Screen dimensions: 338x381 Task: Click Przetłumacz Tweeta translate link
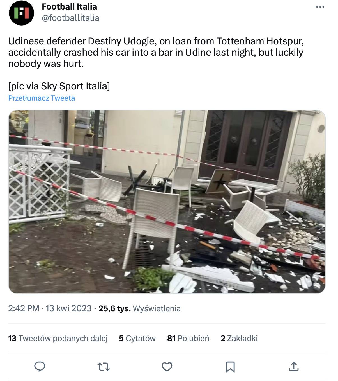coord(42,98)
